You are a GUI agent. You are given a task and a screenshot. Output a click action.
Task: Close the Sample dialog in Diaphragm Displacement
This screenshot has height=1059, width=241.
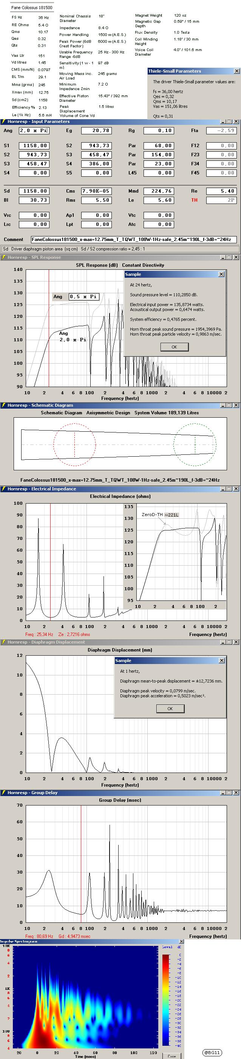coord(222,661)
